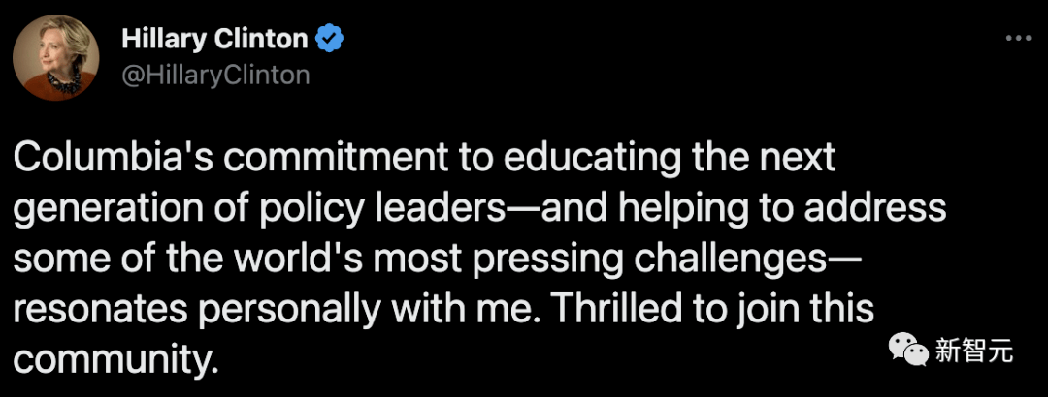Click the 新智元 watermark text
Screen dimensions: 1048x397
click(974, 350)
